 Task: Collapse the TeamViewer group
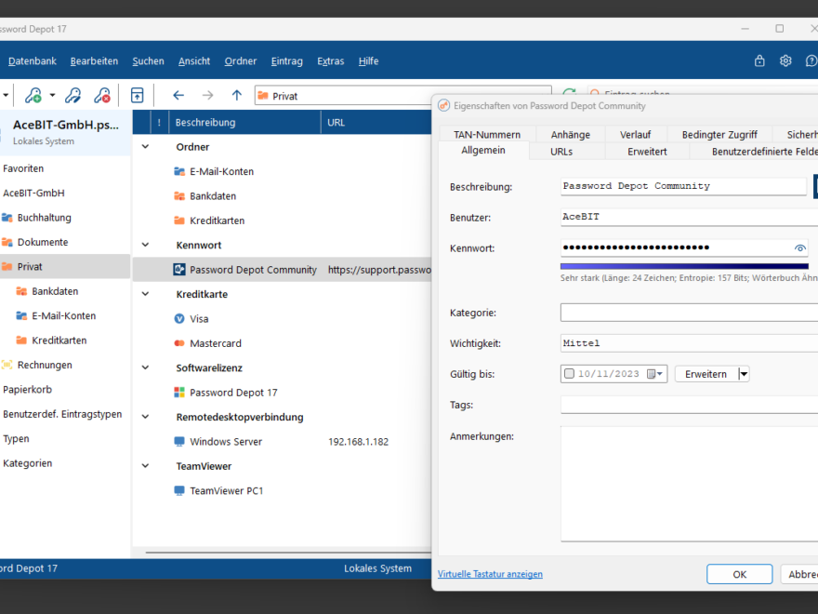146,466
